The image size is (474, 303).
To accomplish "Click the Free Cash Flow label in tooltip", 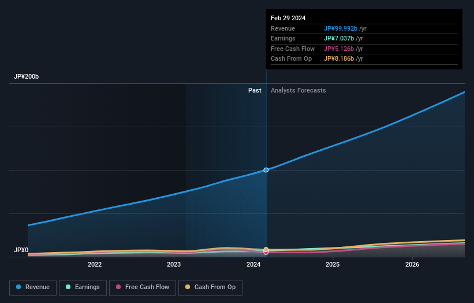I will click(293, 49).
